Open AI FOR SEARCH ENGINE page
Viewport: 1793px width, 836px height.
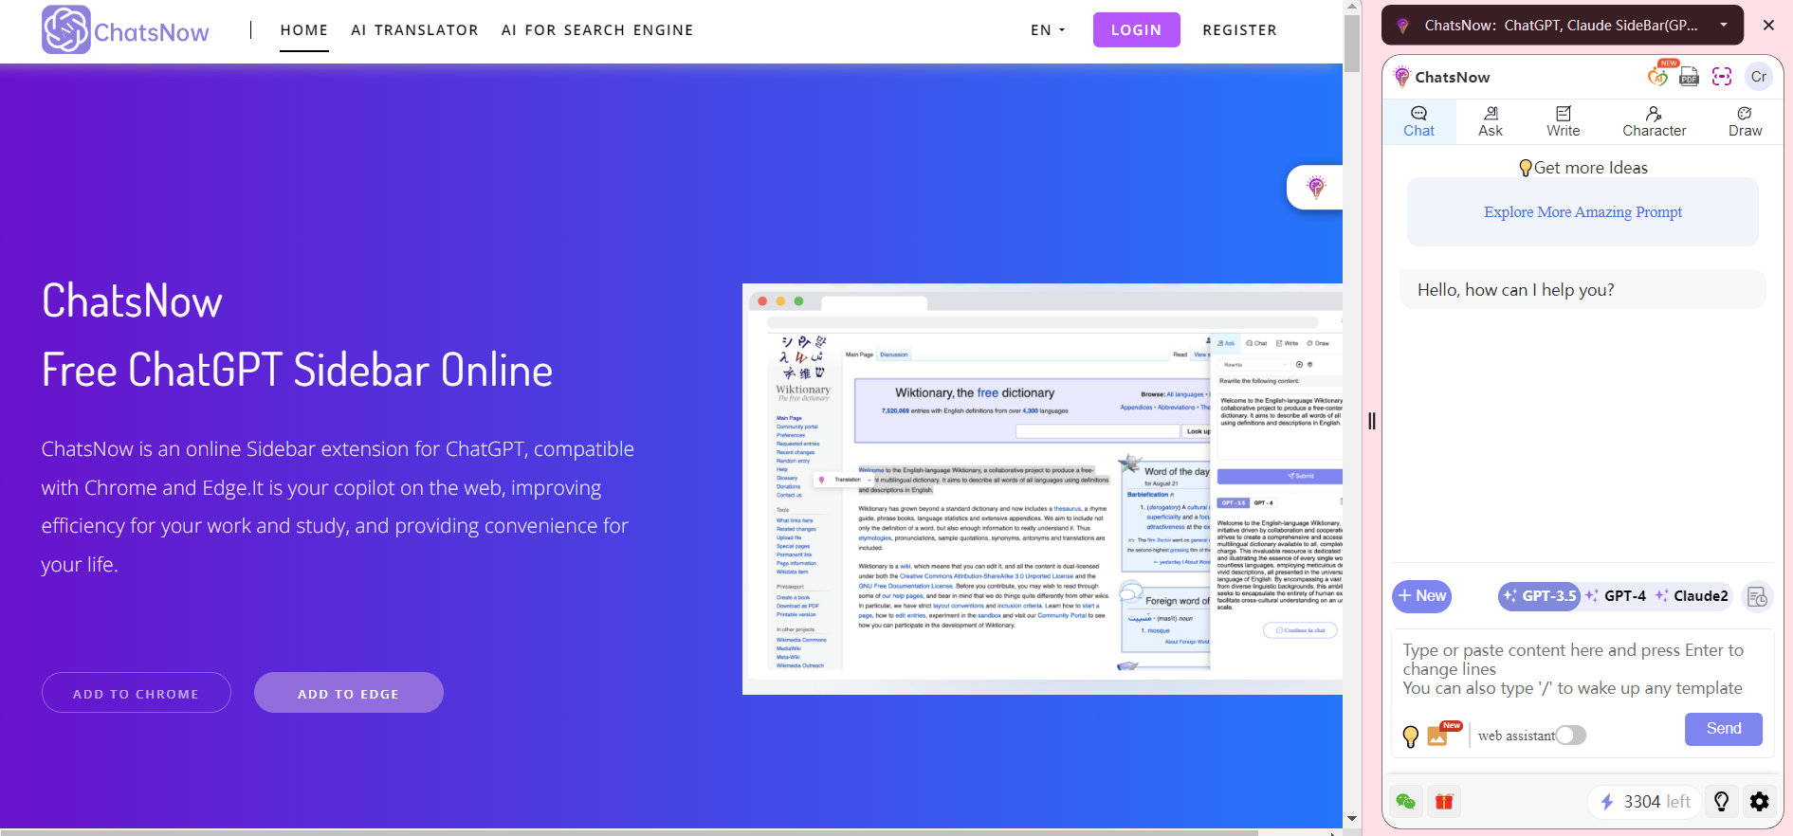pyautogui.click(x=597, y=30)
